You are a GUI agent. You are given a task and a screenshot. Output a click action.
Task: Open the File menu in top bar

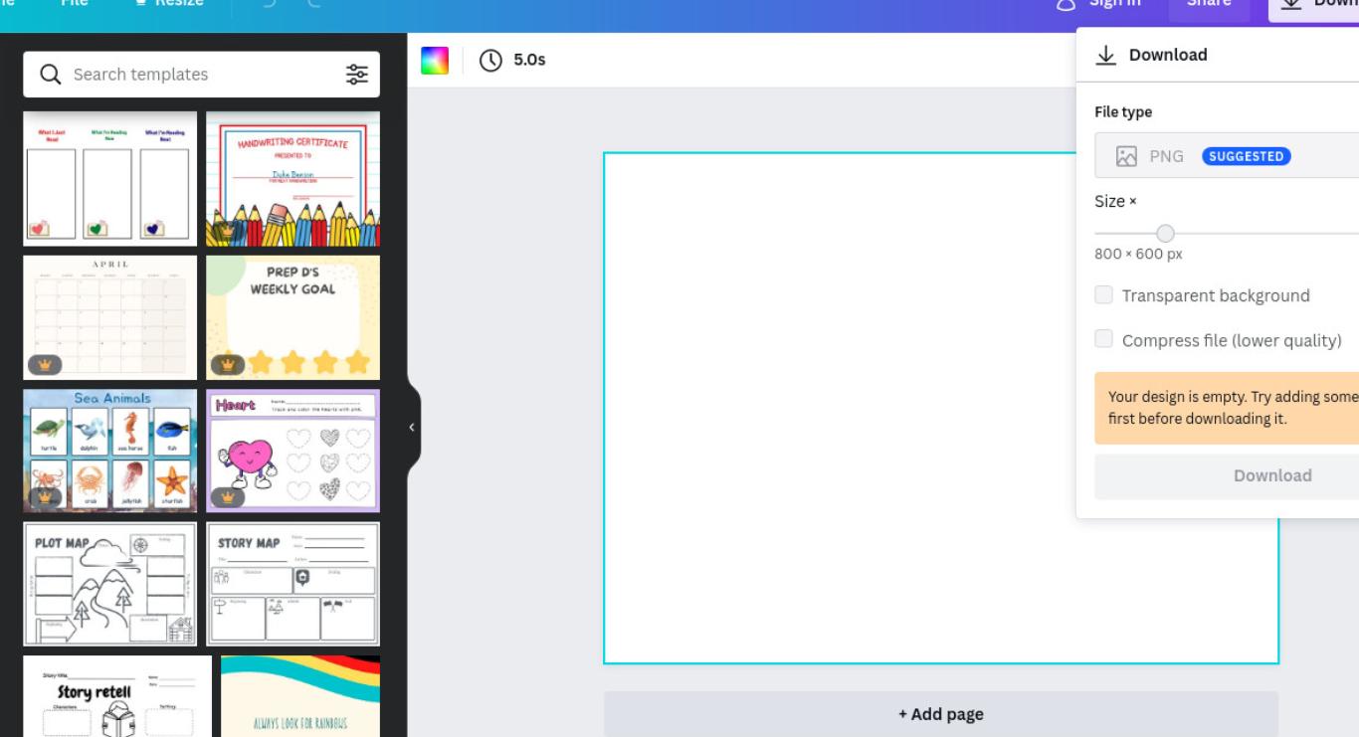pos(75,3)
